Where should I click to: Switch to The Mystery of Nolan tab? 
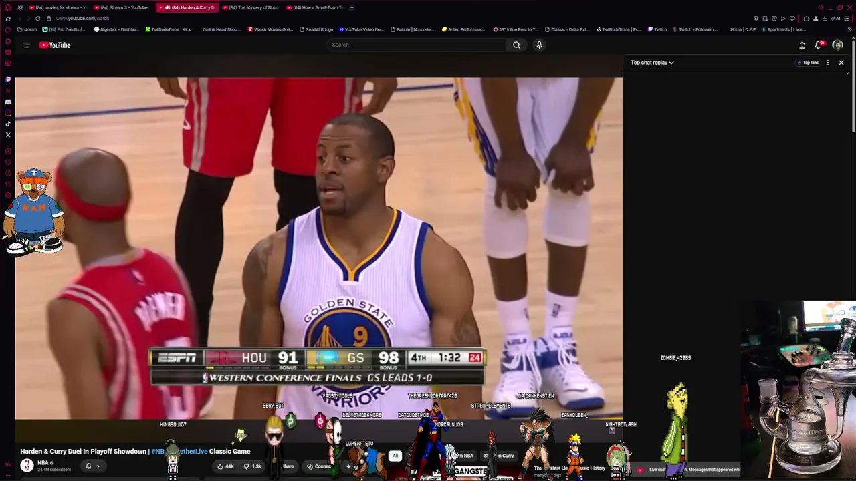251,7
